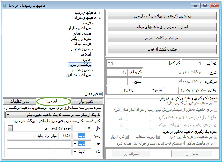Collapse the ماهيتهاي حواله tree node
Screen dimensions: 222x162
(x=99, y=18)
